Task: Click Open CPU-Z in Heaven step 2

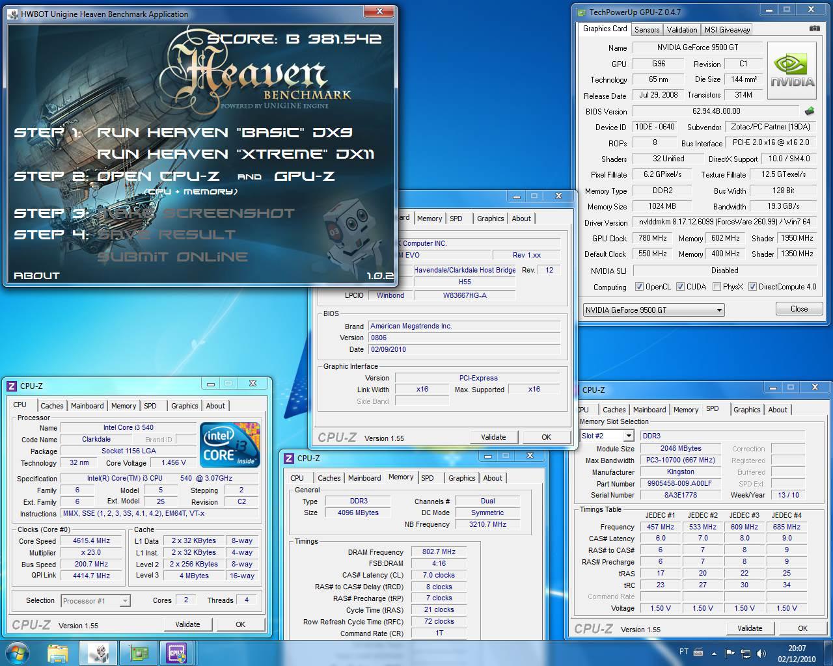Action: [x=158, y=176]
